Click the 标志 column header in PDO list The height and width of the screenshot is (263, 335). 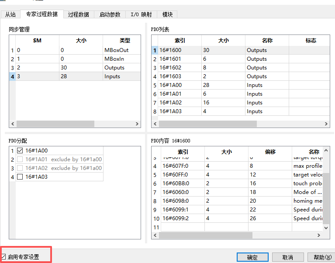click(309, 41)
